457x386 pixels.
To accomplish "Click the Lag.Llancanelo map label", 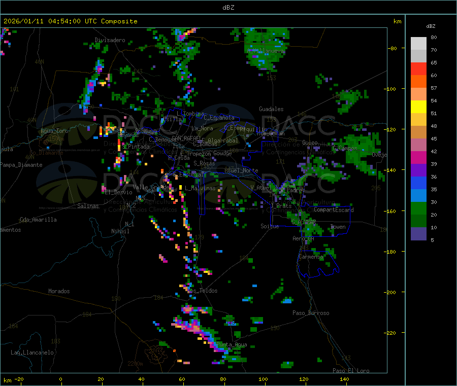I will click(32, 353).
